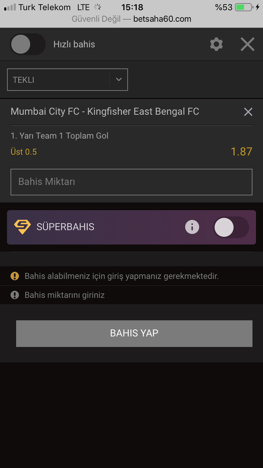Close the bet slip panel

pos(248,45)
